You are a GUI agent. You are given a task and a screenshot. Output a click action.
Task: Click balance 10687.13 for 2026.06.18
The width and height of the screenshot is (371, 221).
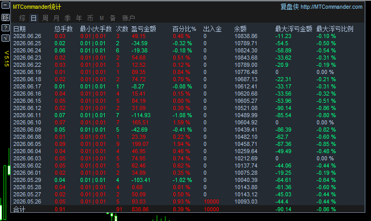pyautogui.click(x=246, y=79)
